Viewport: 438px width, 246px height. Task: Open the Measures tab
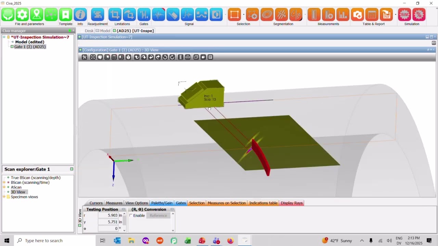(x=114, y=203)
